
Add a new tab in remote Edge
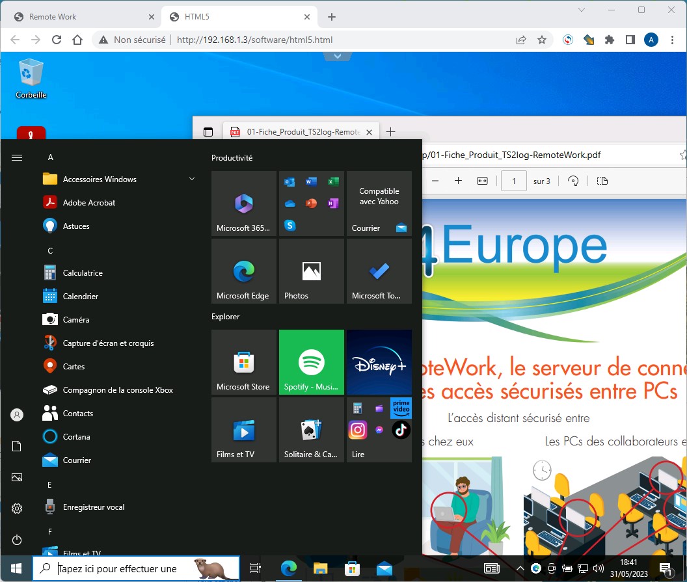click(390, 132)
